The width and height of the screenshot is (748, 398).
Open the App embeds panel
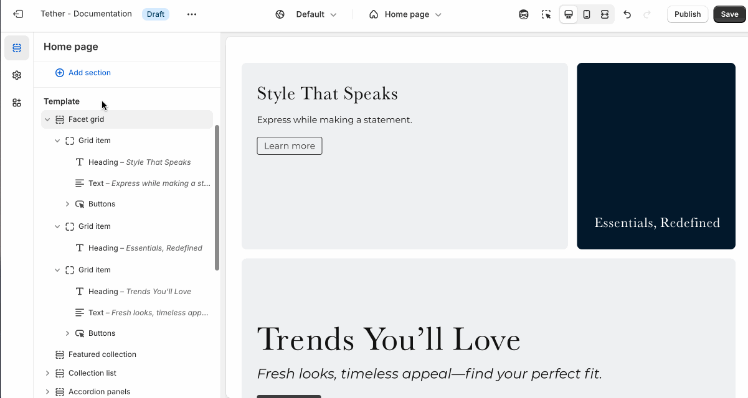(17, 103)
